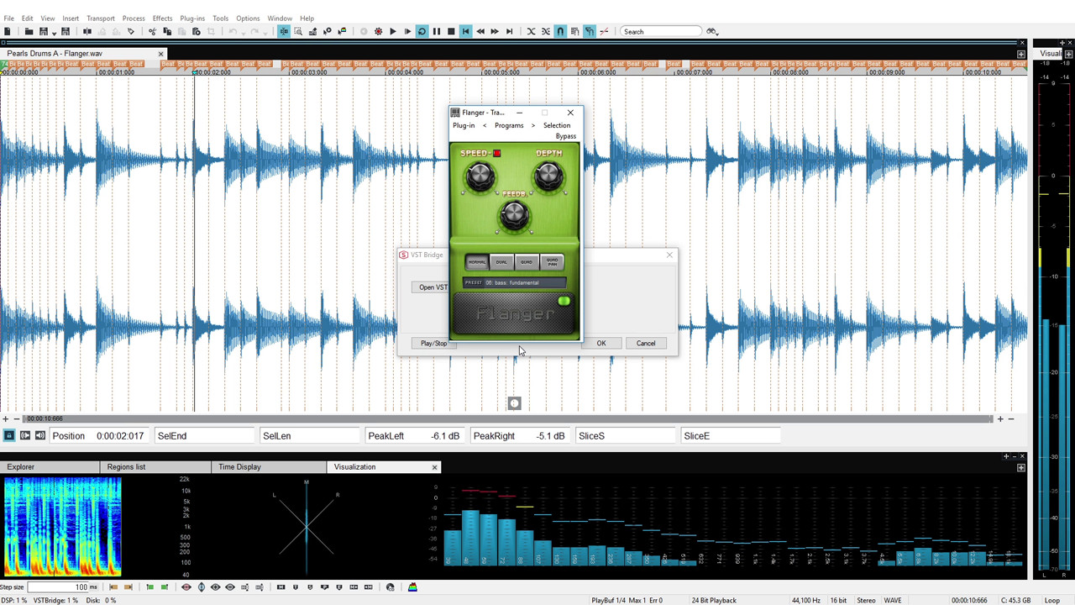The height and width of the screenshot is (605, 1075).
Task: Toggle the Flanger pedal power LED
Action: [x=564, y=301]
